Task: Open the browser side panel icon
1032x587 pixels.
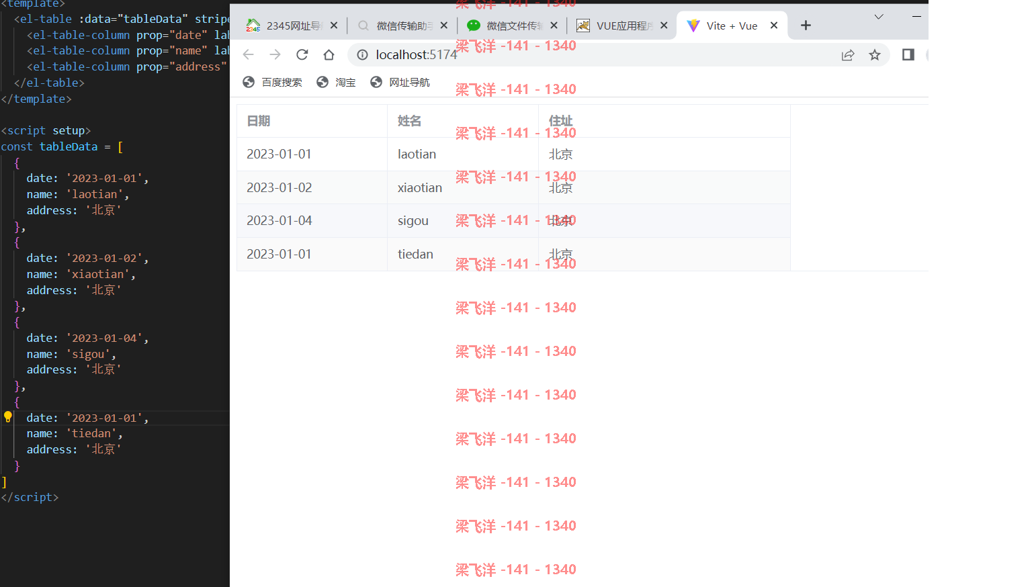Action: tap(908, 54)
